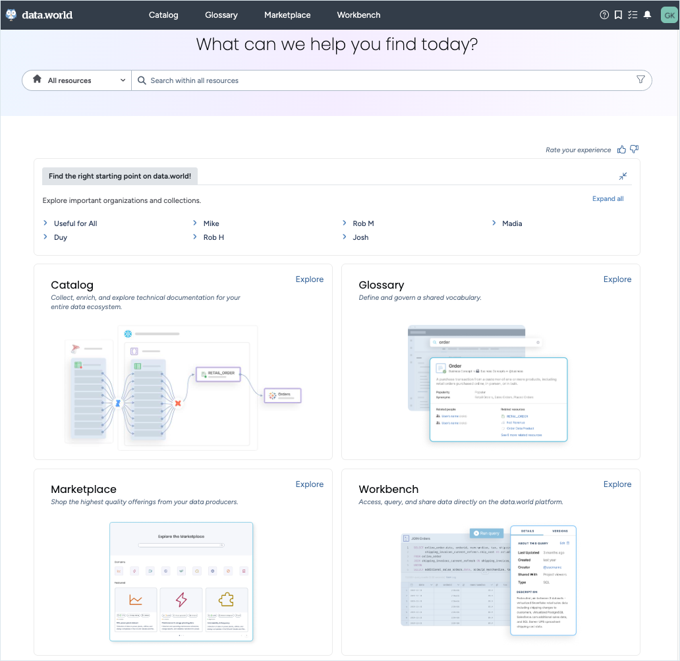Open the GK user avatar menu
The height and width of the screenshot is (661, 680).
[x=669, y=15]
